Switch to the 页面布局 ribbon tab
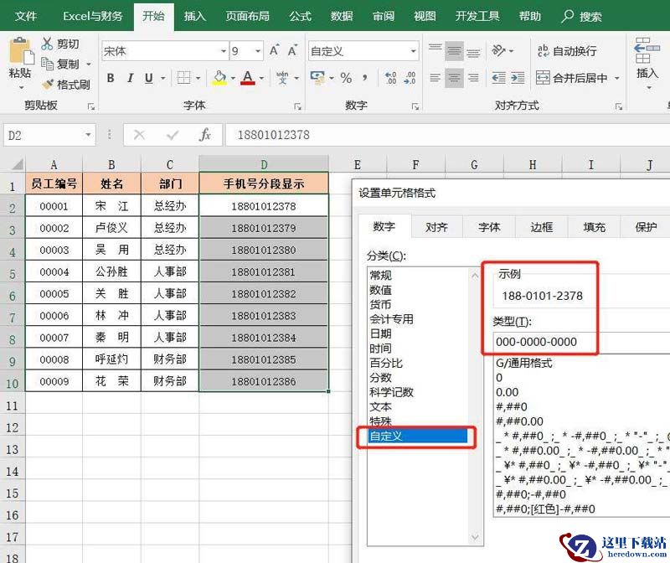This screenshot has height=563, width=670. click(x=247, y=16)
